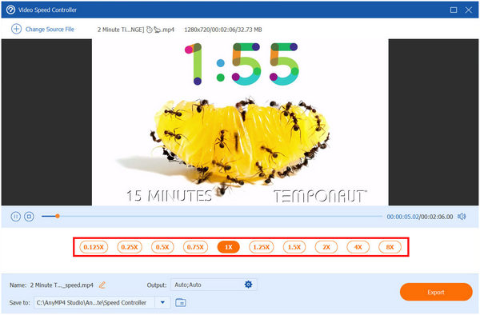The image size is (480, 315).
Task: Select 8X speed
Action: click(x=390, y=247)
